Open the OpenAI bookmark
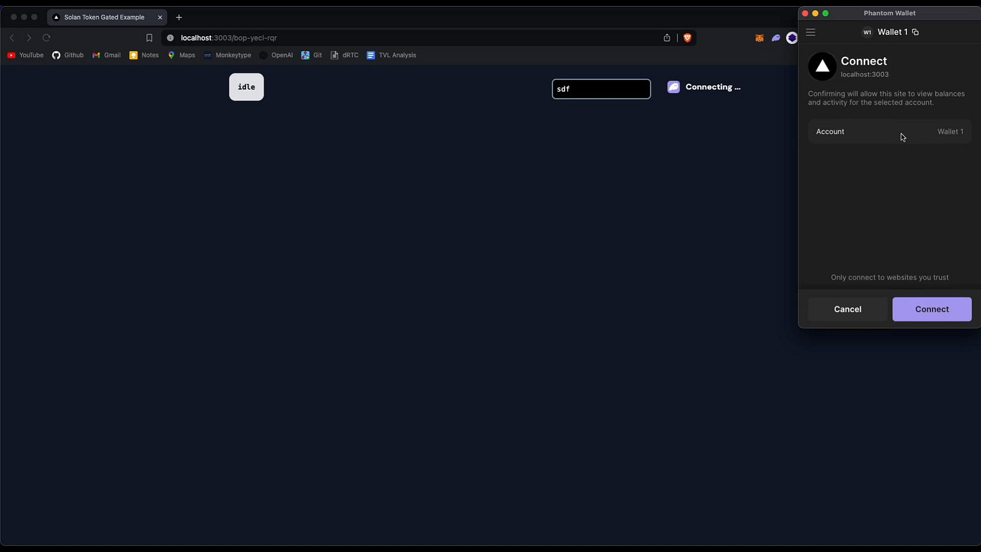Screen dimensions: 981x552 pyautogui.click(x=276, y=55)
